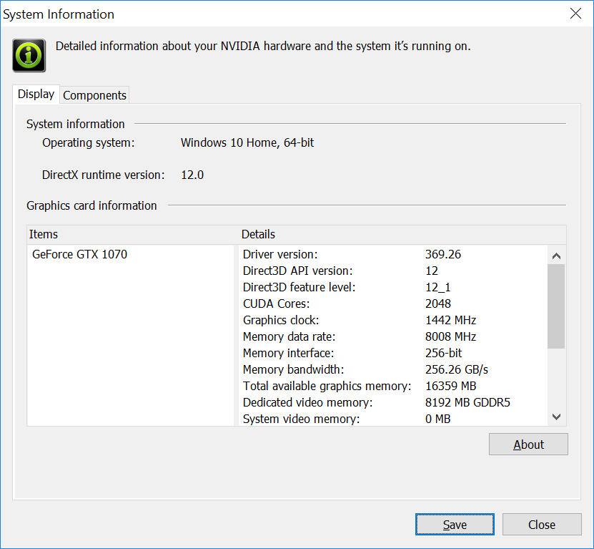Click the 8192 MB GDDR5 value

467,402
